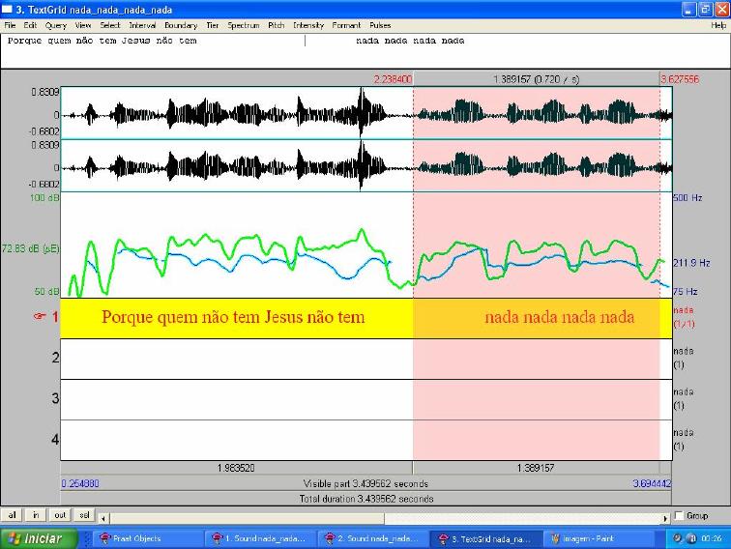Click the pitch and intensity analysis pane
This screenshot has height=549, width=731.
(365, 246)
